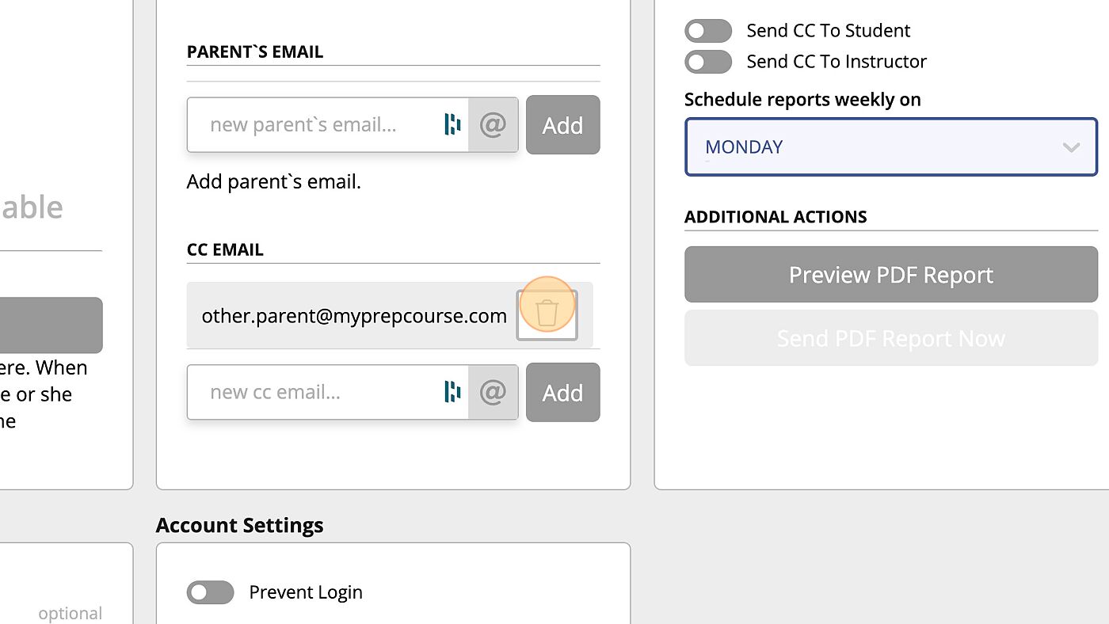Click the @ icon in parent's email field
1109x624 pixels.
coord(493,125)
